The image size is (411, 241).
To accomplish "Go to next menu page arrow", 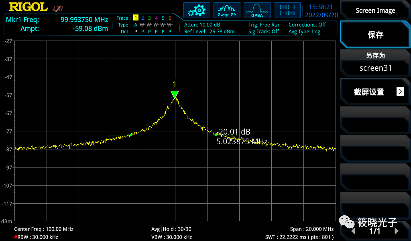I will point(397,231).
